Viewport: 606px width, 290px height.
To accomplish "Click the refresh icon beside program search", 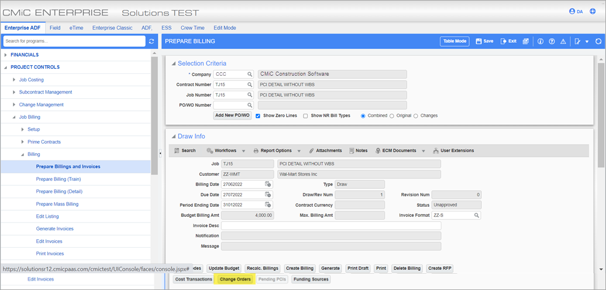I will coord(151,41).
